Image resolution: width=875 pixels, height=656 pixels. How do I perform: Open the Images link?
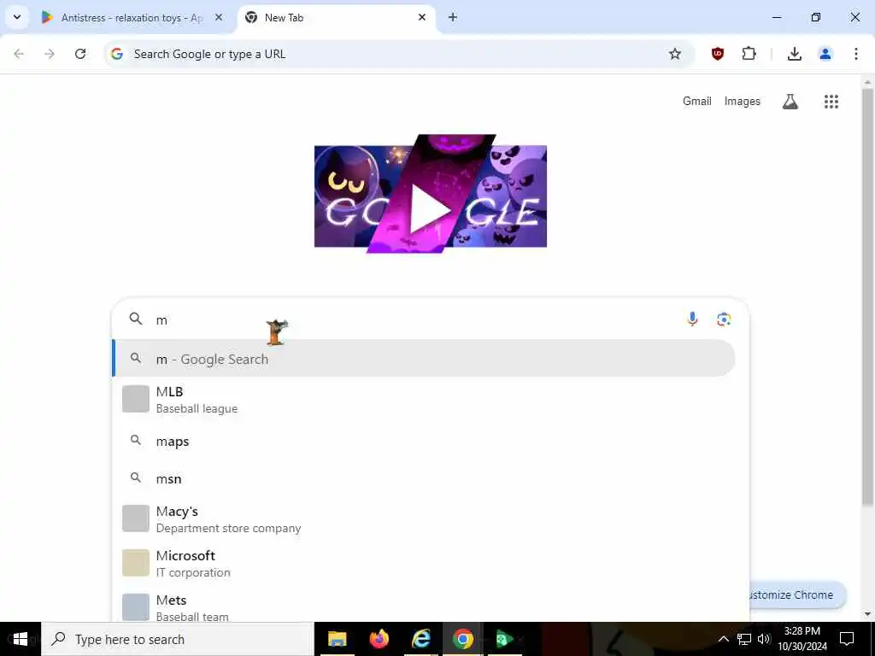click(743, 101)
